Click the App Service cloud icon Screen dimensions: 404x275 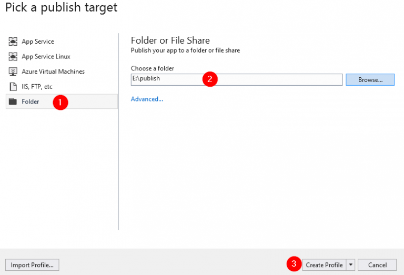click(13, 42)
